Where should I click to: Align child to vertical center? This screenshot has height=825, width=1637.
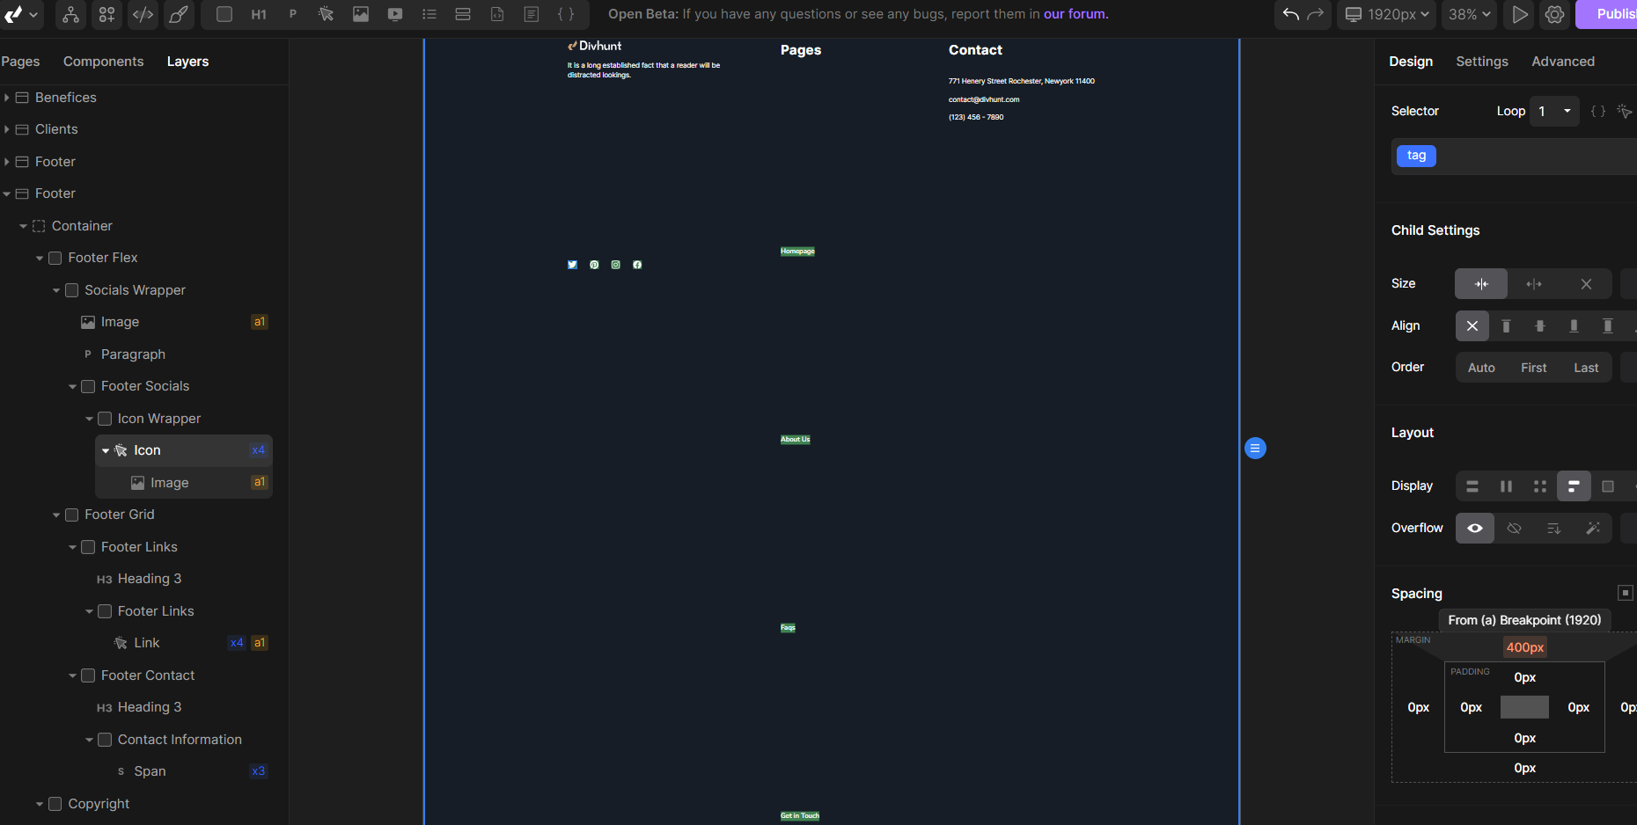pyautogui.click(x=1540, y=326)
